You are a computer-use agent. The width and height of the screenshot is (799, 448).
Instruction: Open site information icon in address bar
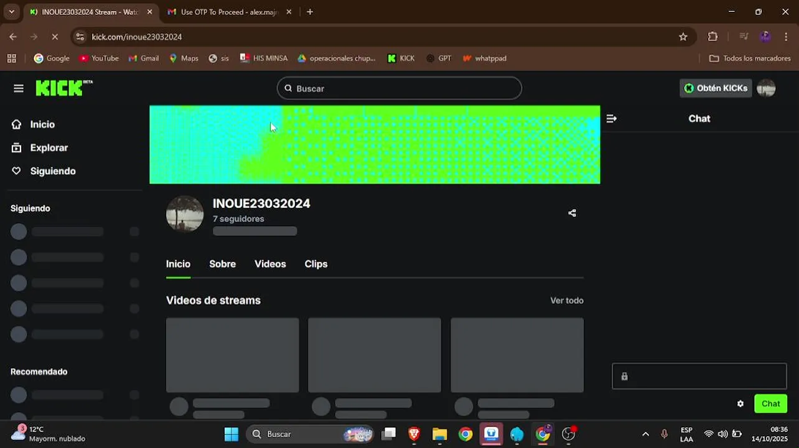(80, 37)
